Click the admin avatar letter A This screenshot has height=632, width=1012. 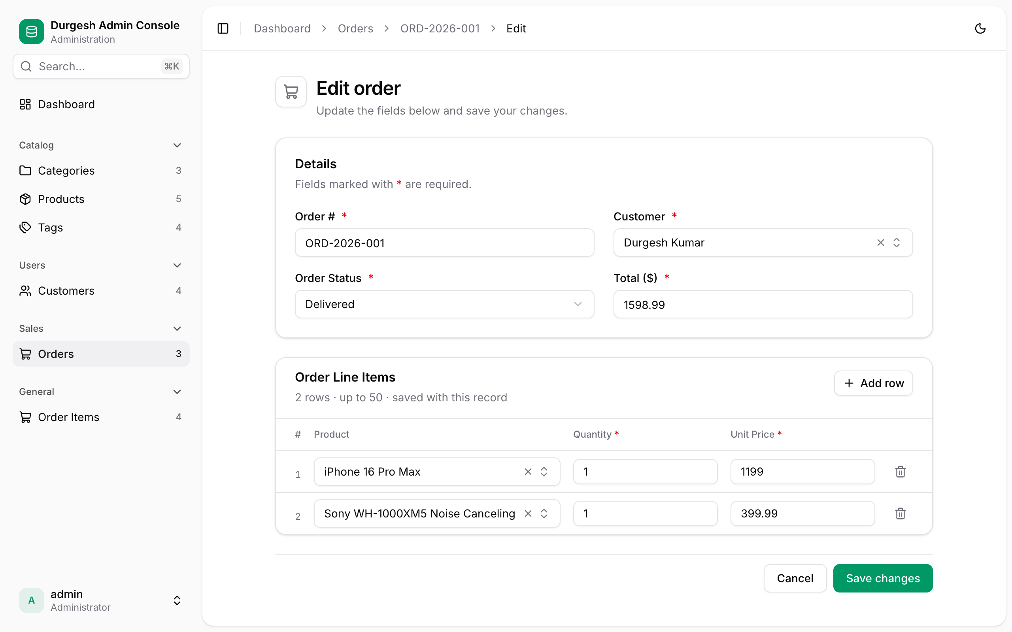pyautogui.click(x=31, y=600)
